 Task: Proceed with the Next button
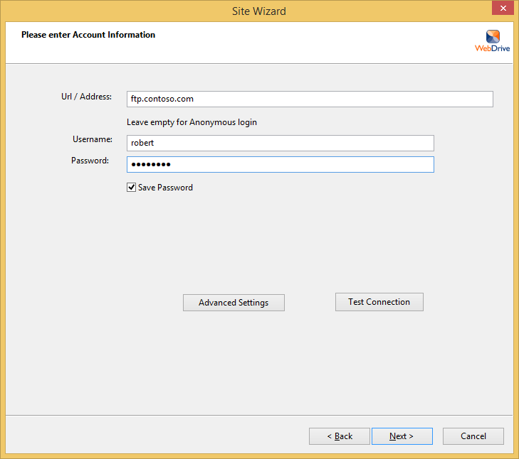[402, 436]
